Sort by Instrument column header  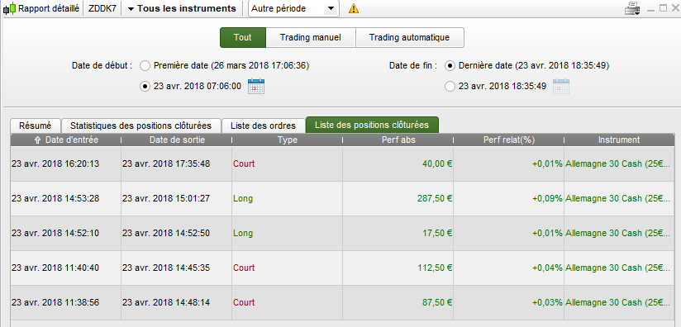(x=619, y=140)
